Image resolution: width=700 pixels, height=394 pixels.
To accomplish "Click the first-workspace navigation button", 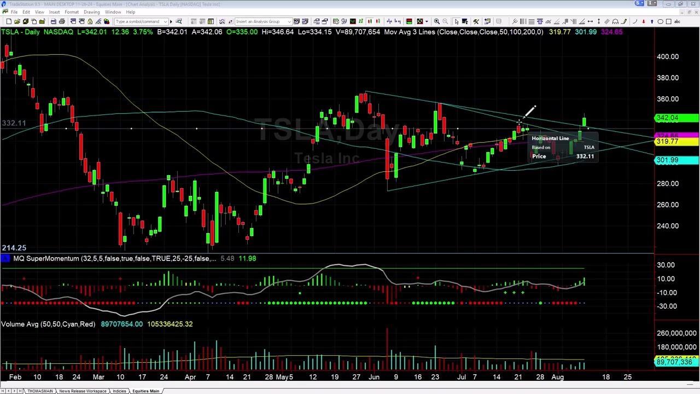I will (3, 391).
